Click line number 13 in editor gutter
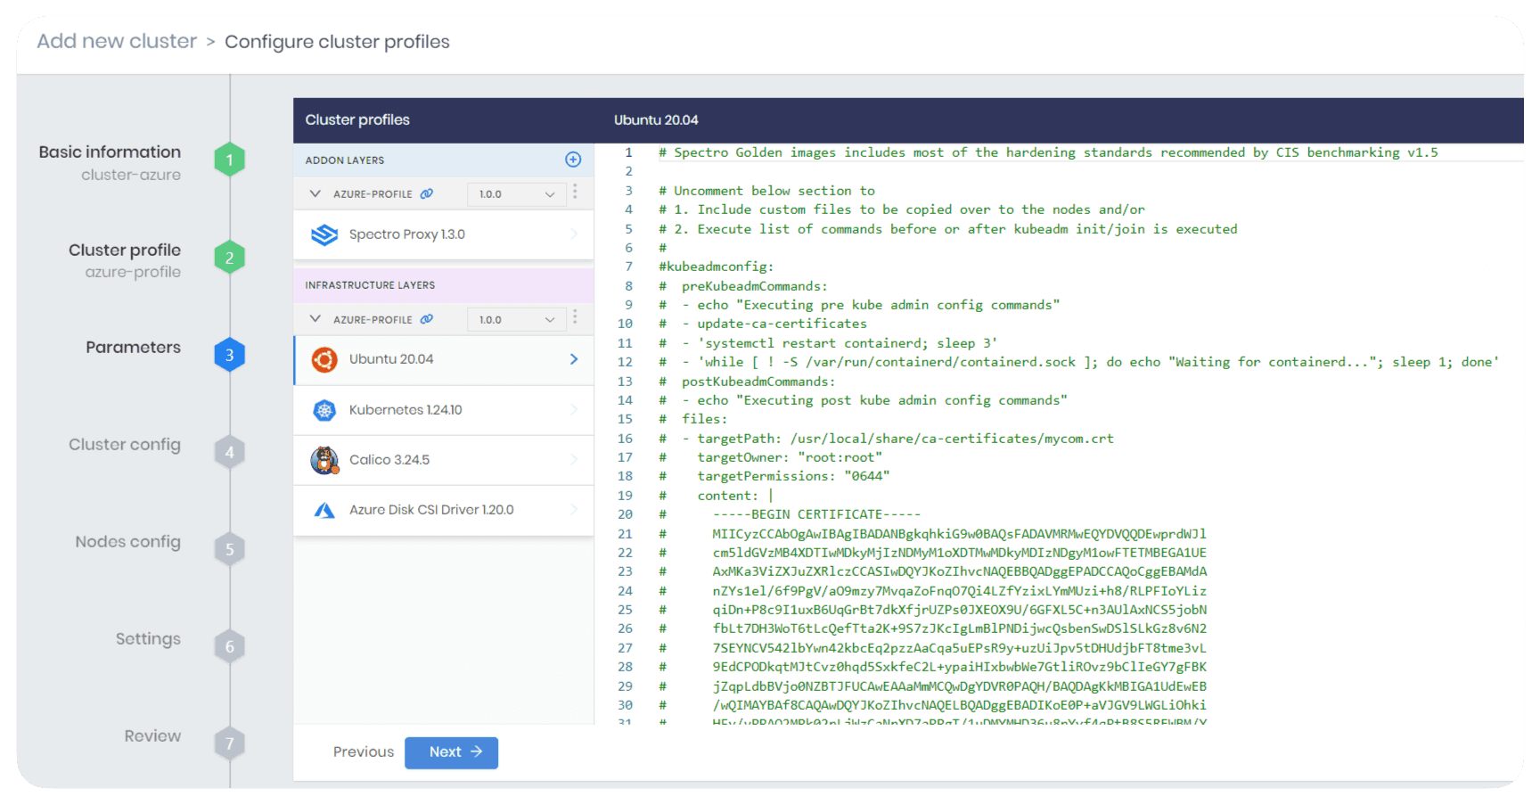The image size is (1540, 805). point(626,381)
